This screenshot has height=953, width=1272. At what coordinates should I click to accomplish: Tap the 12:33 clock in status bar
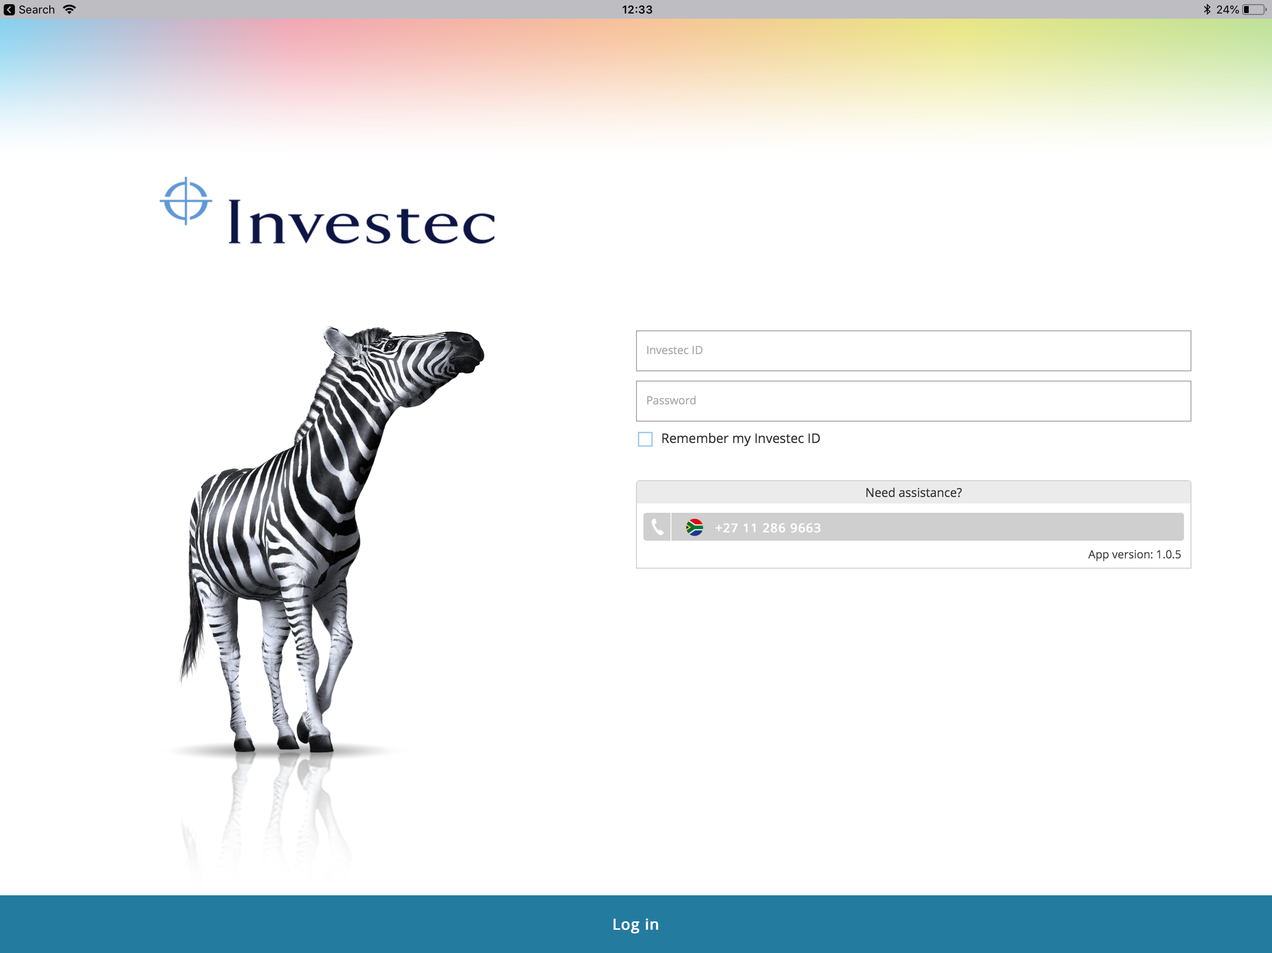pos(637,10)
